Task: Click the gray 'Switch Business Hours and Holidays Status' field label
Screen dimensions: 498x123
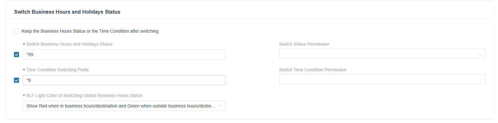Action: coord(69,44)
